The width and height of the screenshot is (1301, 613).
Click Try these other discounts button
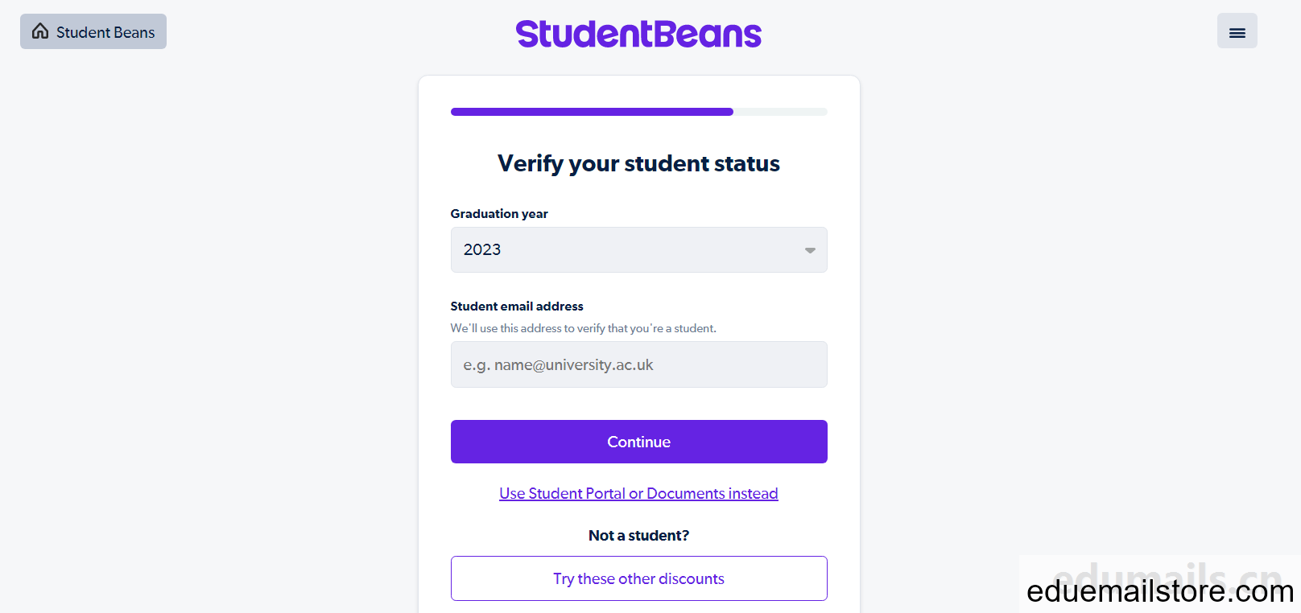[638, 578]
